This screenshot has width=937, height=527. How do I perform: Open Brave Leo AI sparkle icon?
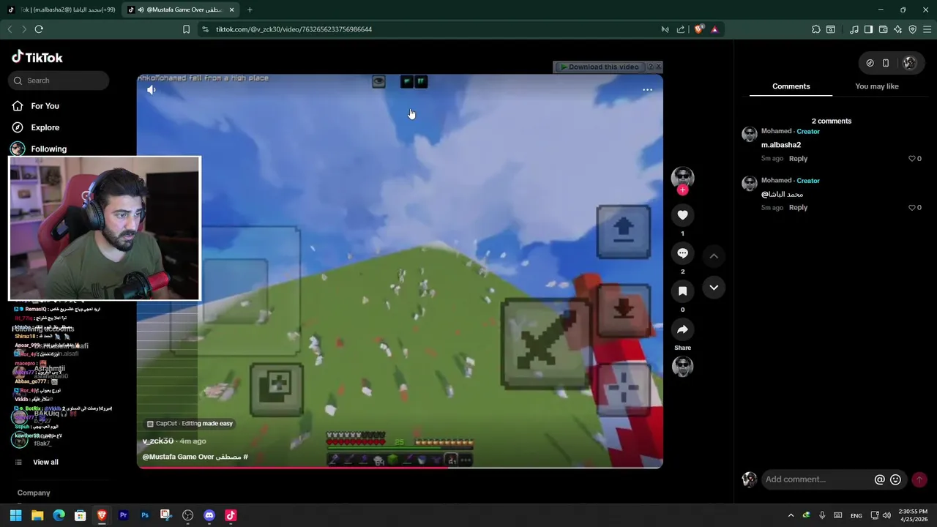point(897,29)
